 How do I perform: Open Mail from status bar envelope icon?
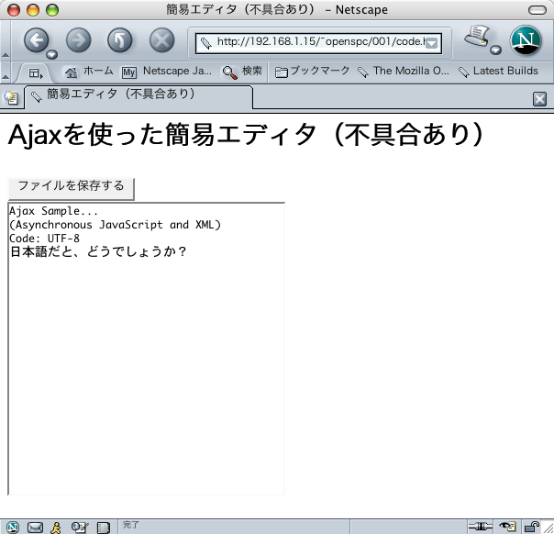tap(35, 528)
